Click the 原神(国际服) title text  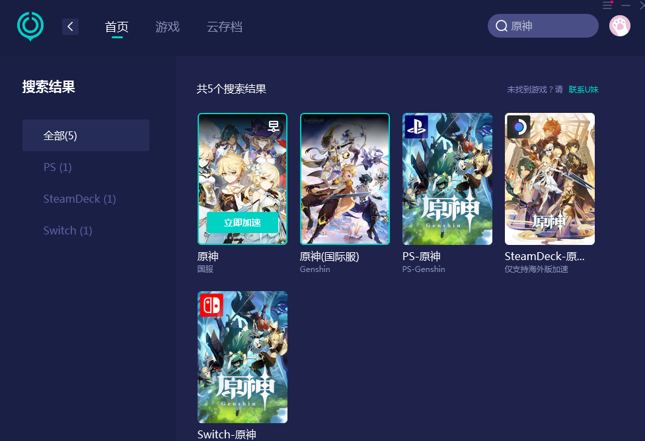pyautogui.click(x=330, y=256)
